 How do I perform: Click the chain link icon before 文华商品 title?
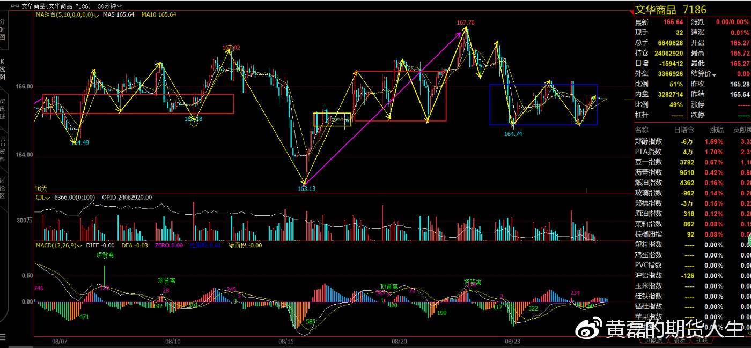[14, 6]
